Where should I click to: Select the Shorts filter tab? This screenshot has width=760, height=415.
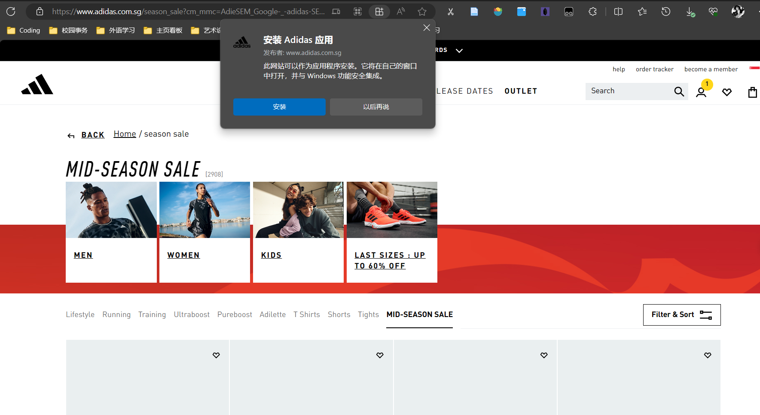pos(339,314)
